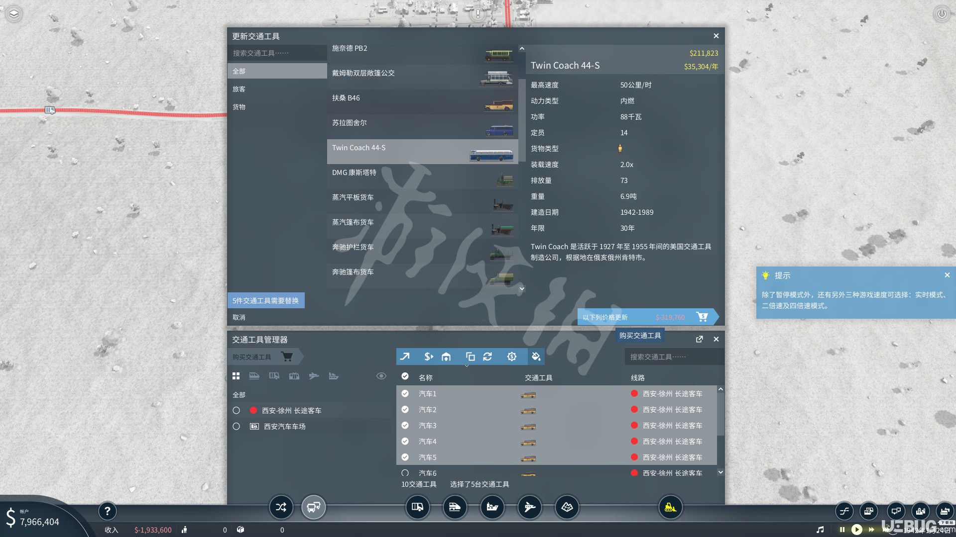Uncheck the 汽车2 row checkbox
The width and height of the screenshot is (956, 537).
405,409
